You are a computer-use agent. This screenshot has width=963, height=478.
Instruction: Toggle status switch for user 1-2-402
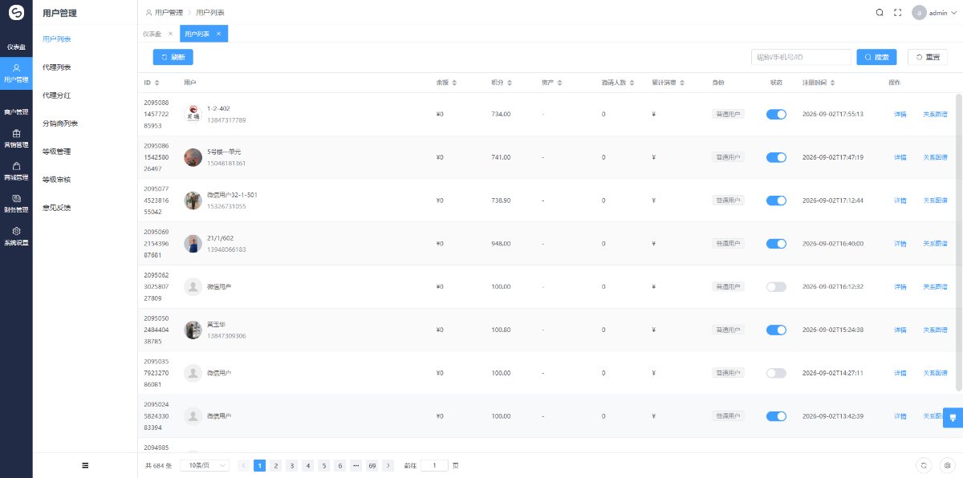point(776,115)
